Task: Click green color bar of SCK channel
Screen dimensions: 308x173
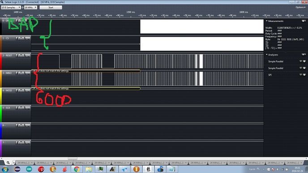Action: click(x=1, y=114)
